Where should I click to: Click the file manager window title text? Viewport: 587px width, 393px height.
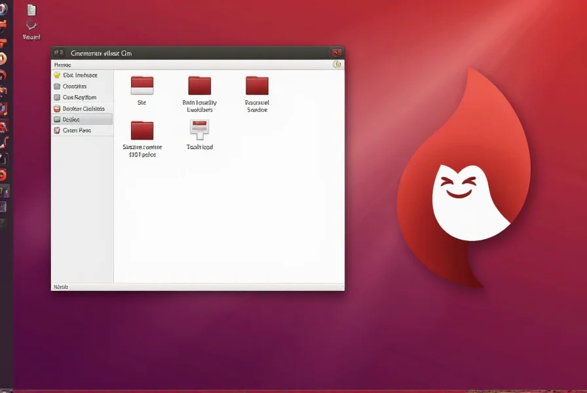[x=101, y=52]
